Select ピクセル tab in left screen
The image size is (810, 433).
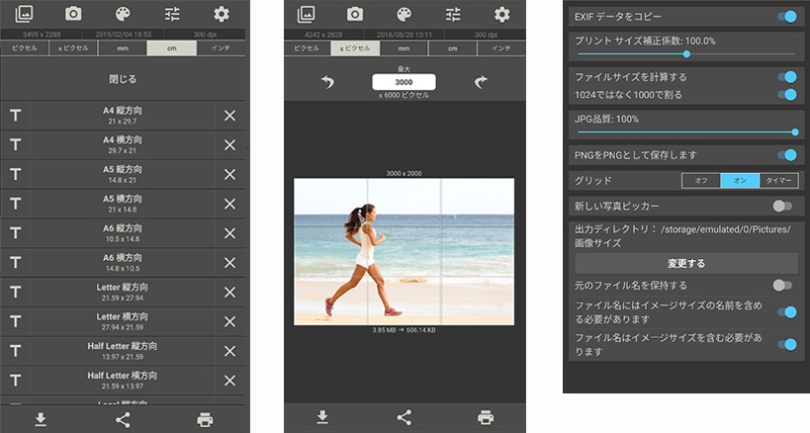click(25, 48)
